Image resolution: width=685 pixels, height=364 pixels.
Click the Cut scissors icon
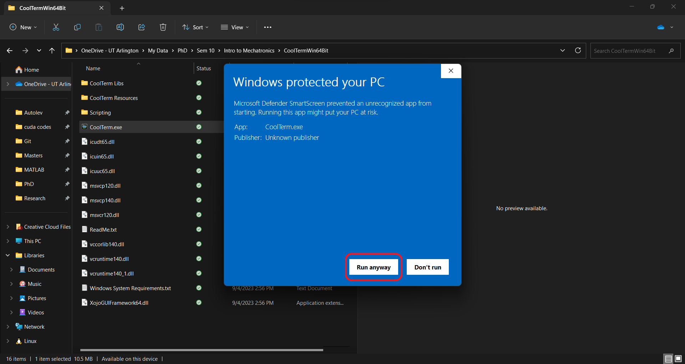click(56, 27)
